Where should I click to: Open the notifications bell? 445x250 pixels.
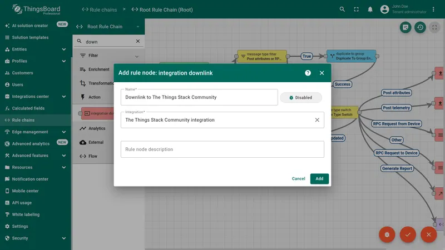click(370, 9)
